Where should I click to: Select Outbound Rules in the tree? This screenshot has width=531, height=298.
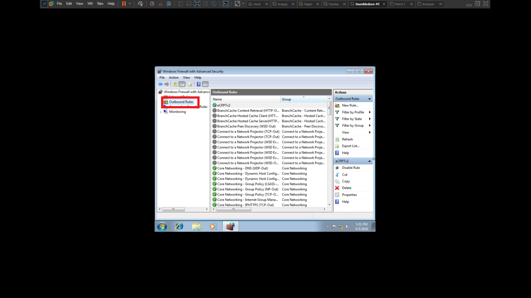[x=181, y=102]
